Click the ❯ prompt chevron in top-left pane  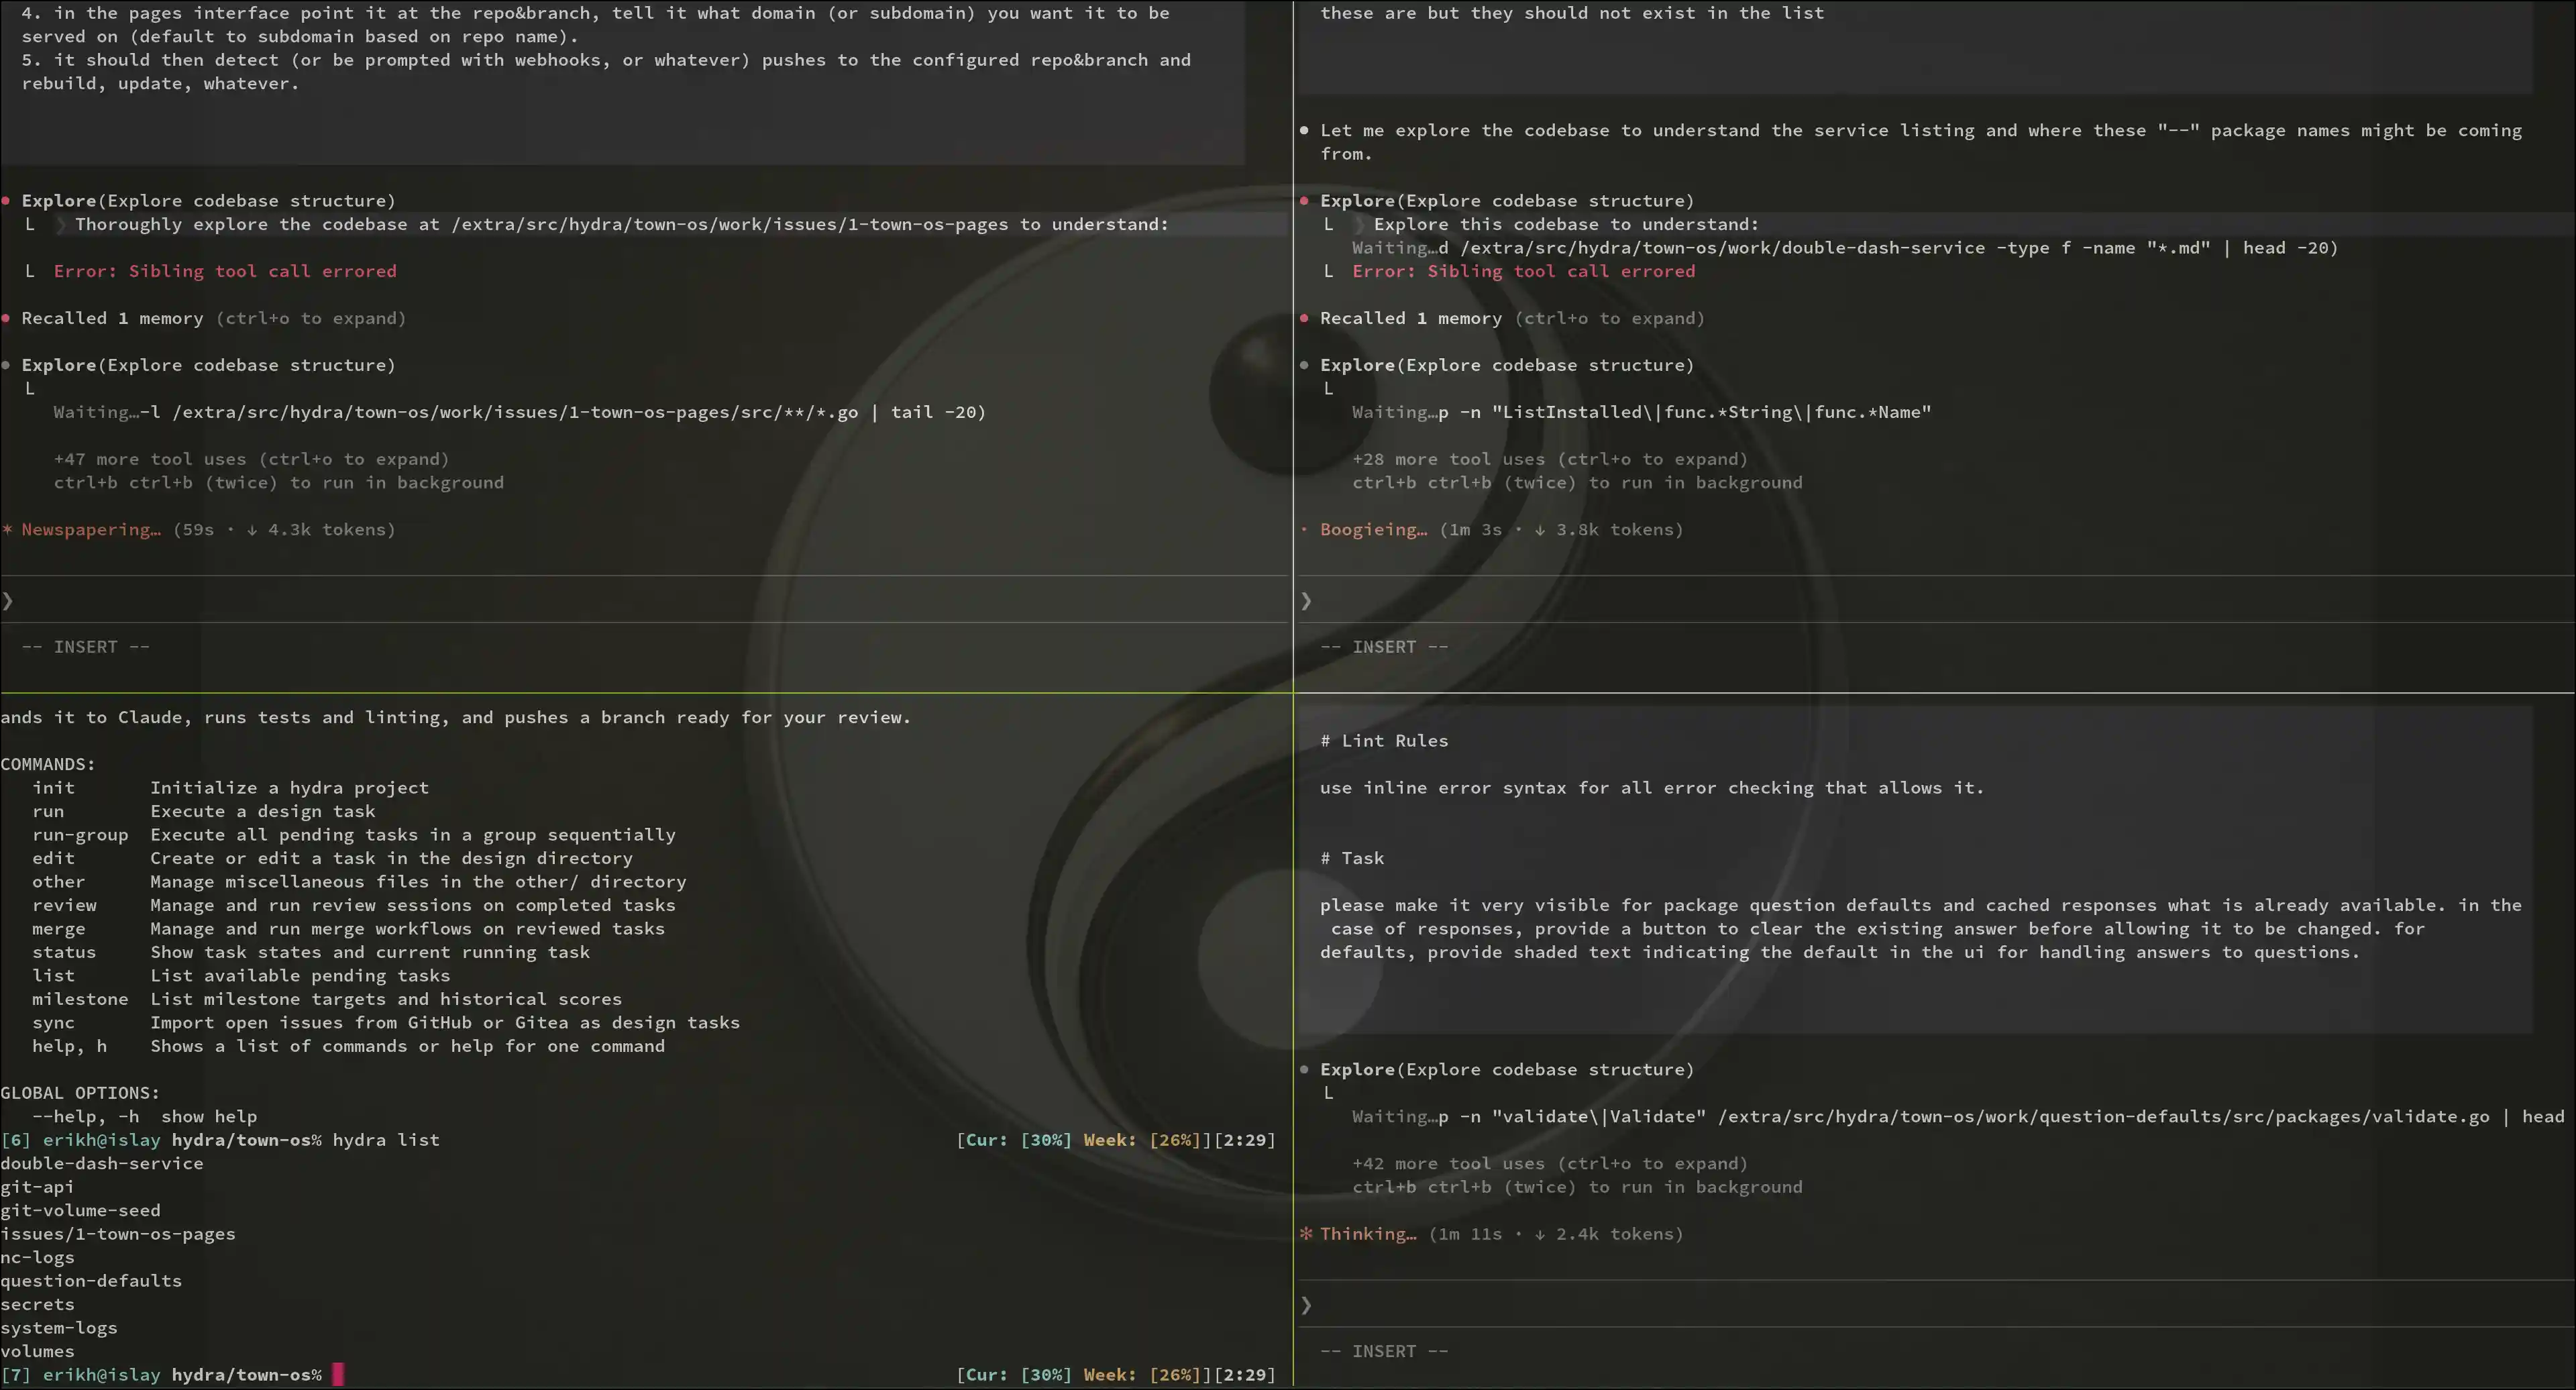[x=8, y=600]
